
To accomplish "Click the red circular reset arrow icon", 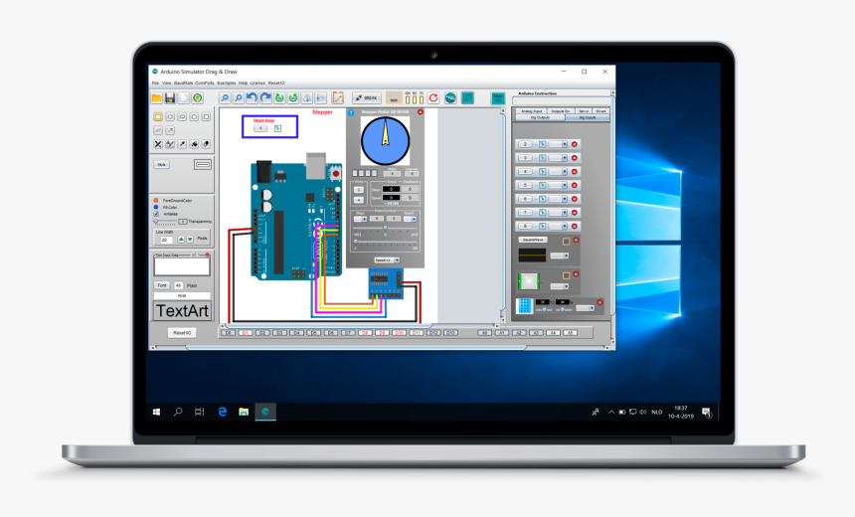I will [x=433, y=98].
